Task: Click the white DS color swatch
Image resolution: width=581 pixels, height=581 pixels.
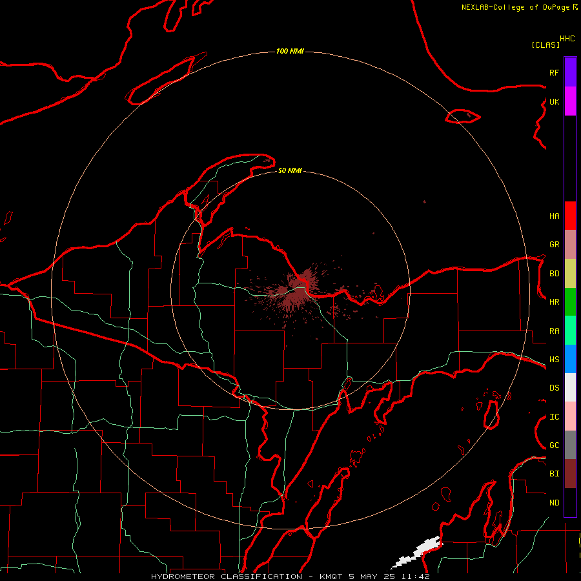Action: (x=570, y=387)
